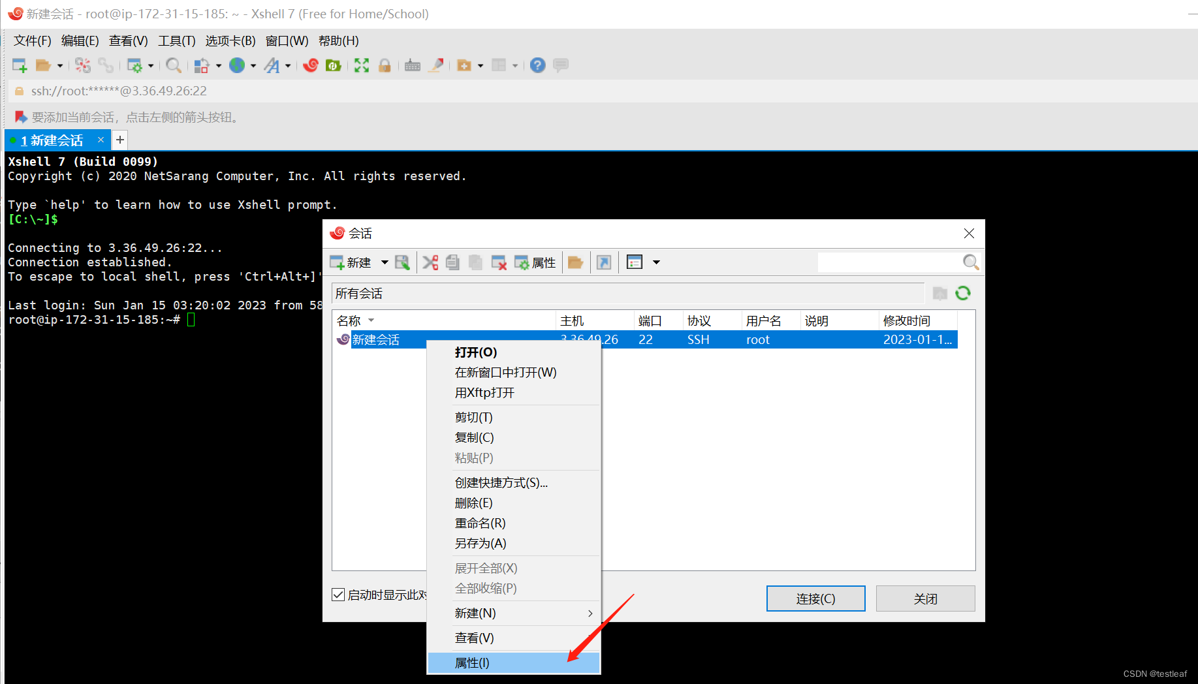Expand the 新建 dropdown arrow in dialog

click(x=385, y=262)
